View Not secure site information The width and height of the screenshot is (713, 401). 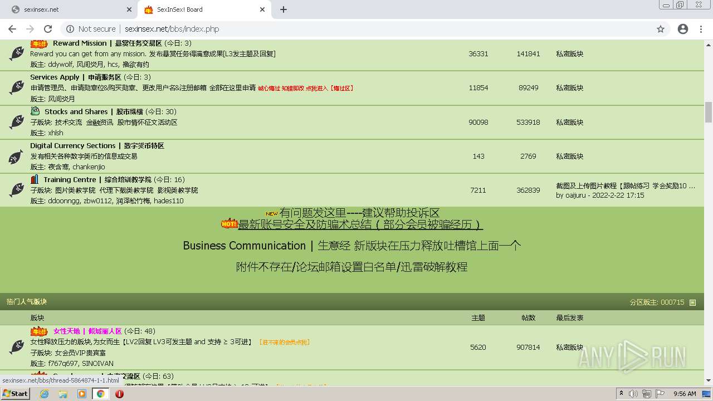(x=91, y=29)
